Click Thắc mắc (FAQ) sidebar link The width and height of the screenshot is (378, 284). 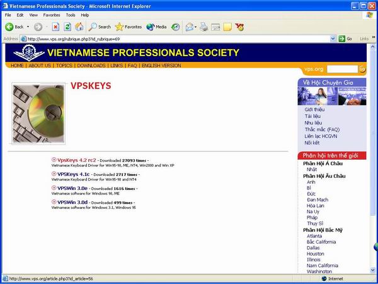pos(322,129)
